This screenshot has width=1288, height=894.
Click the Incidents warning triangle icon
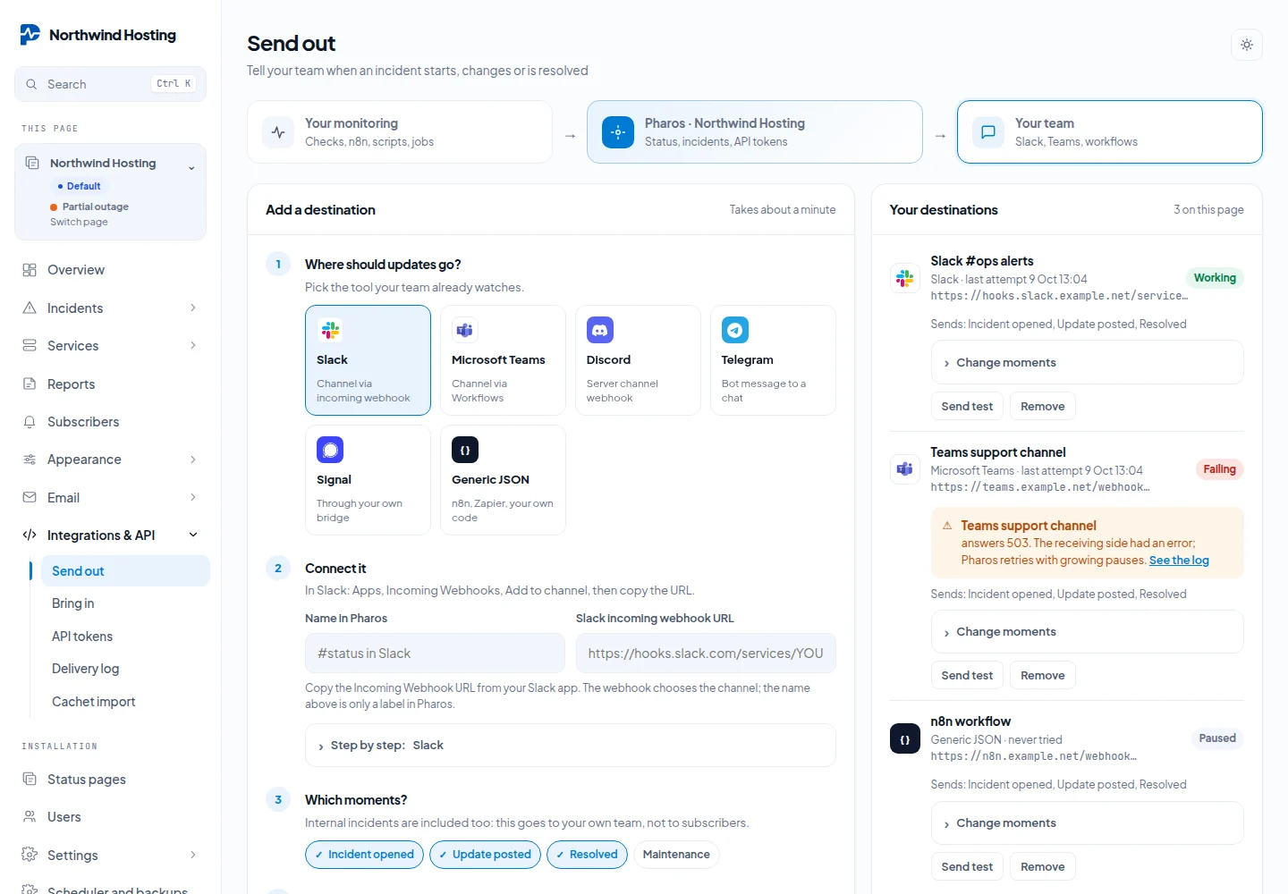(30, 308)
